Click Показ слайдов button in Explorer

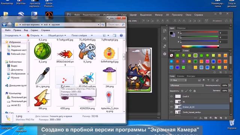(x=79, y=35)
